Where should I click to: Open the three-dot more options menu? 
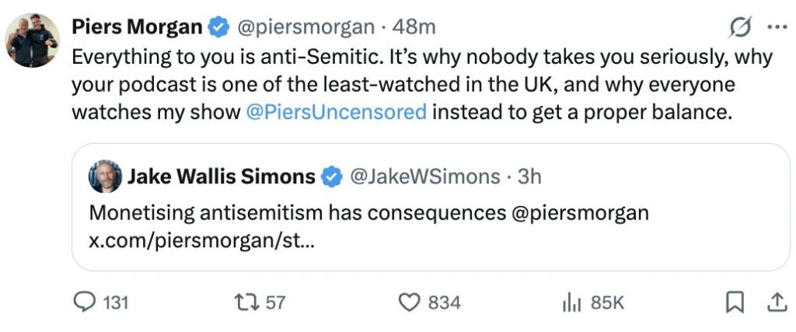tap(777, 27)
